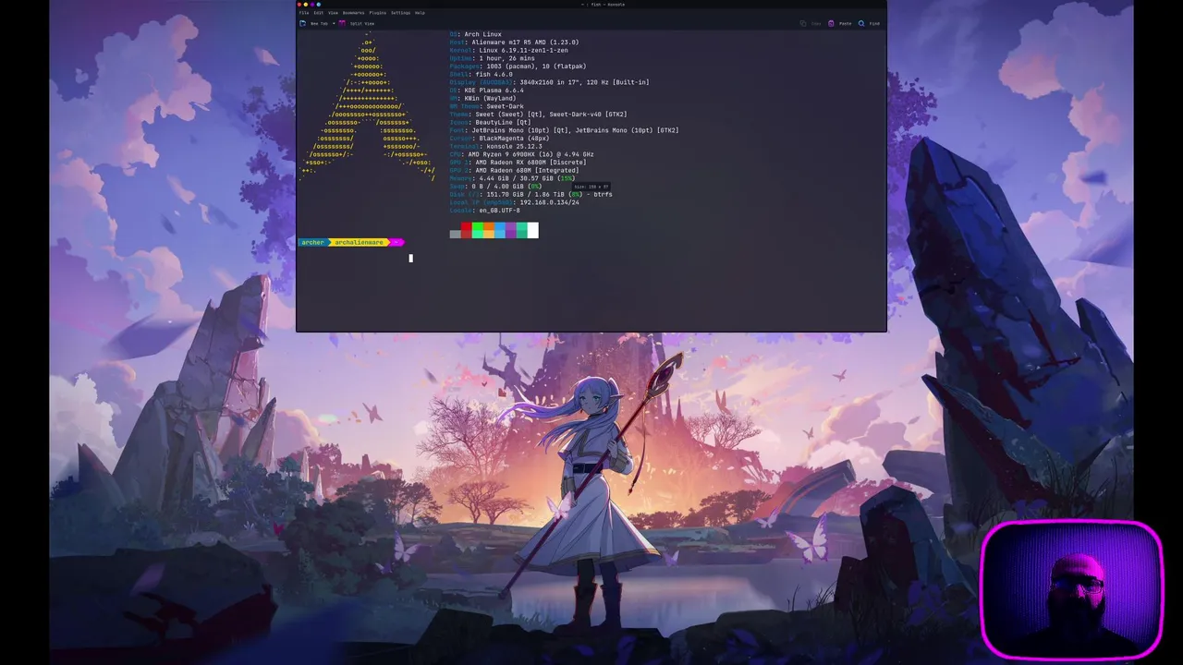Click '0 B / 4.00 GiB' swap text
This screenshot has width=1183, height=665.
(x=497, y=187)
